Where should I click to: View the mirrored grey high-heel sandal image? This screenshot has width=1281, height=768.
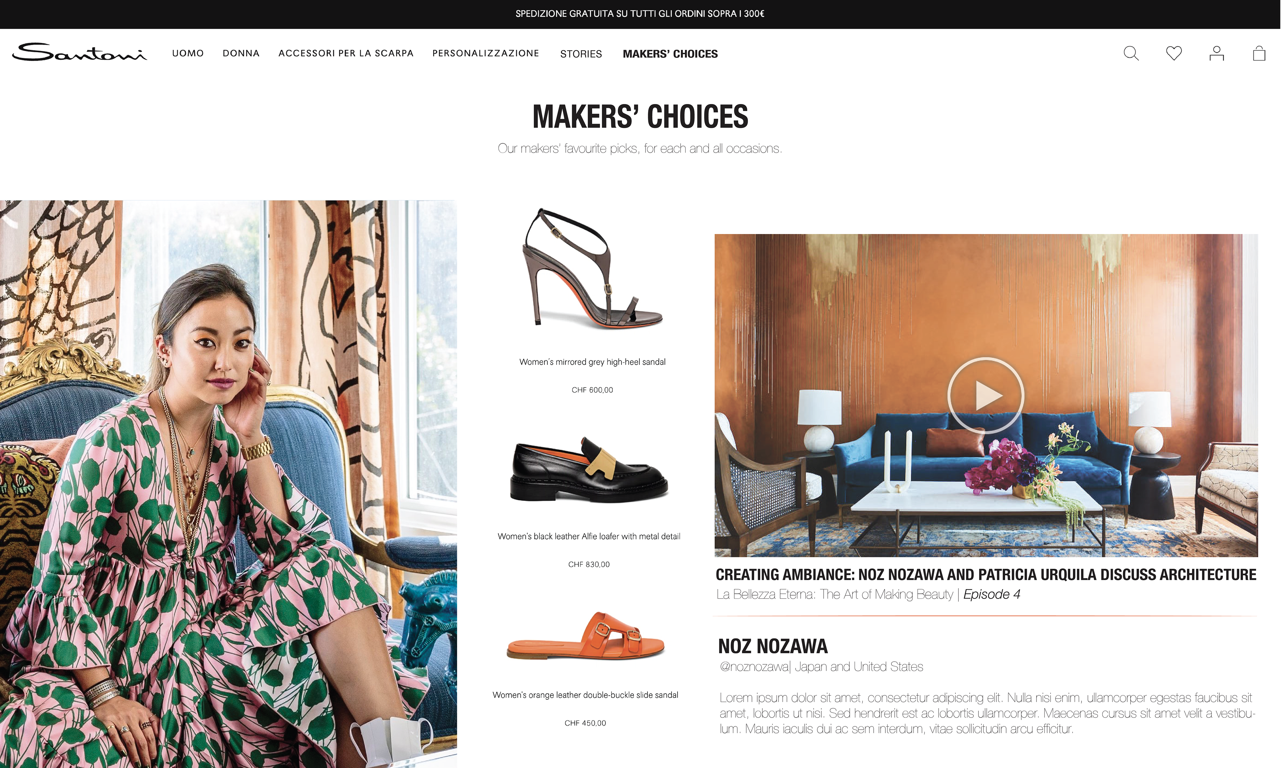tap(592, 268)
